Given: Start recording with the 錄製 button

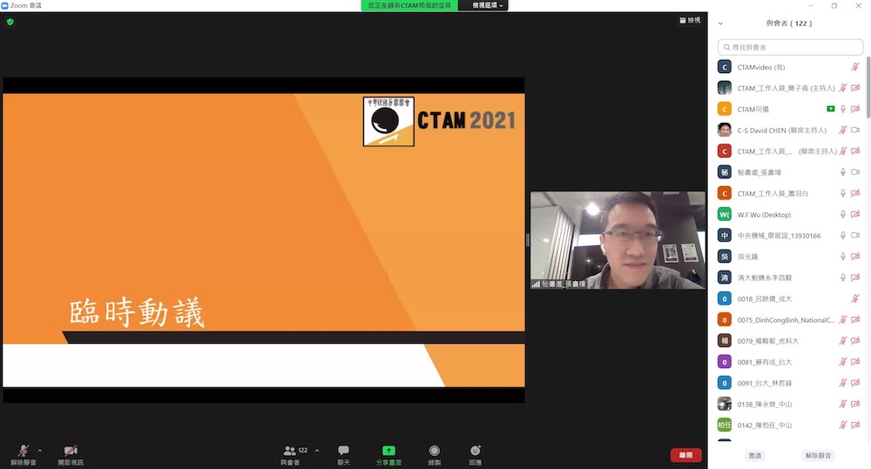Looking at the screenshot, I should click(435, 454).
